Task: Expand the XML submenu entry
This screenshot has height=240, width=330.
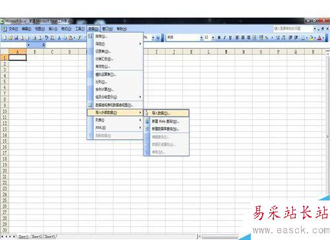Action: (115, 128)
